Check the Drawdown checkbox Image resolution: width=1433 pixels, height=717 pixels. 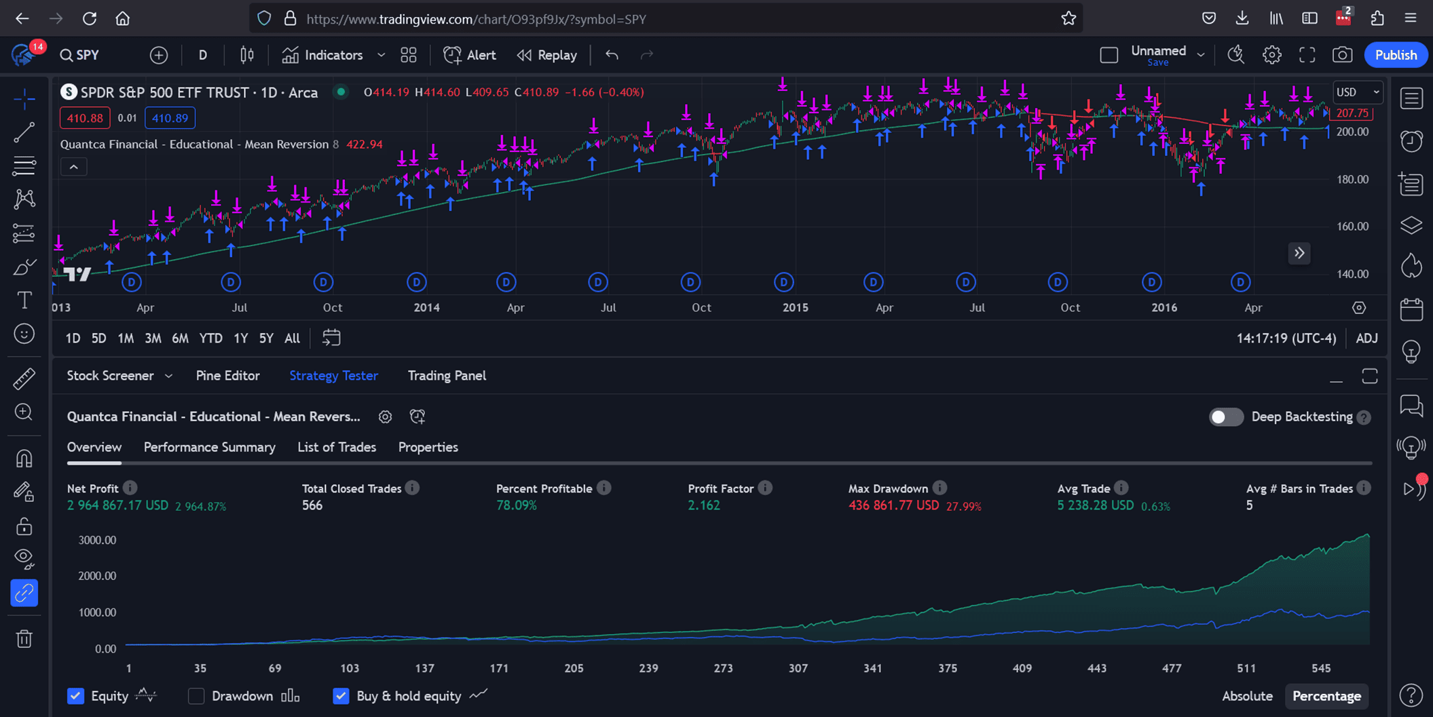click(x=196, y=696)
